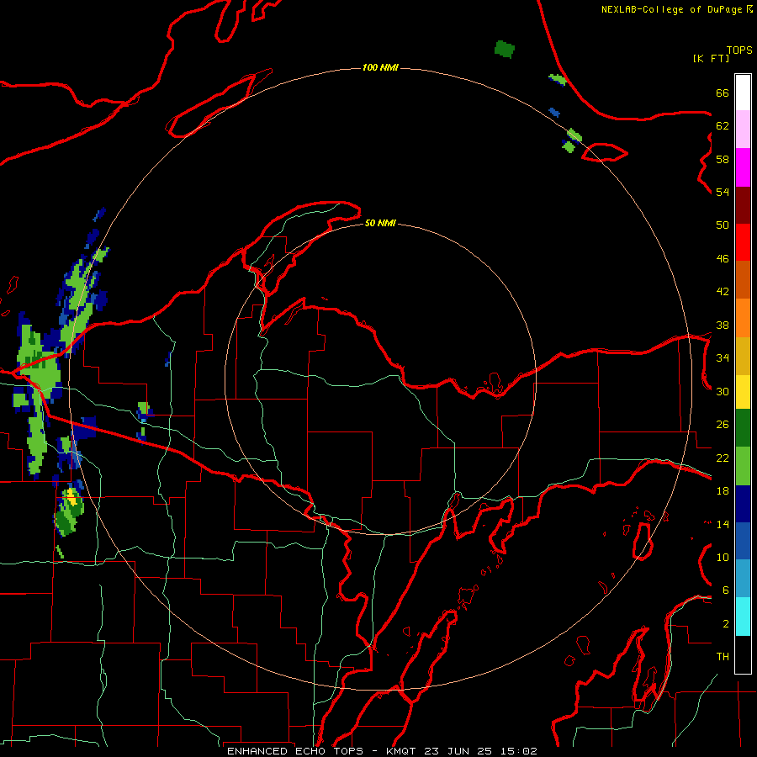Click the '30' legend value

click(x=723, y=391)
